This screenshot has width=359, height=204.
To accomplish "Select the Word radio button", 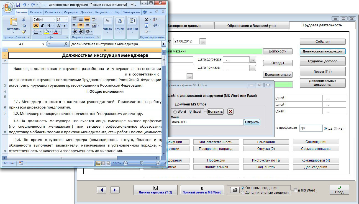I will (x=175, y=112).
